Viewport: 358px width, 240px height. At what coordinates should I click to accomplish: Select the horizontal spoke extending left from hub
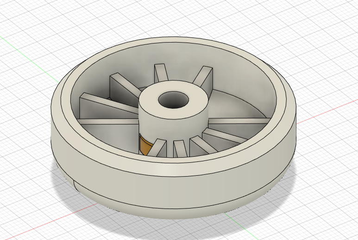(x=108, y=121)
